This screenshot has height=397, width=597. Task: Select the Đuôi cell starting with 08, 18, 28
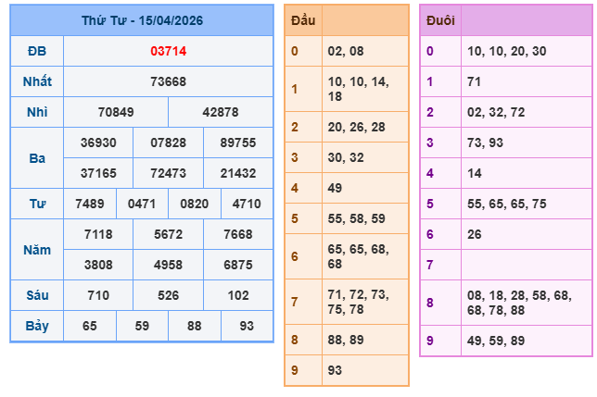click(x=526, y=302)
